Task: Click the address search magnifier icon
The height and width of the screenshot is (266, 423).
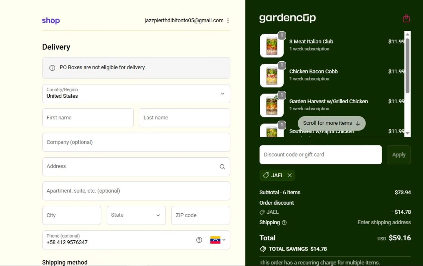Action: pyautogui.click(x=222, y=167)
